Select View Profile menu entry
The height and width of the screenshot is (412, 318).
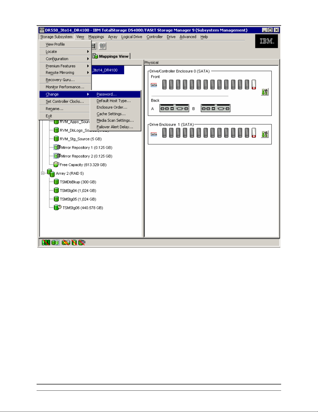[x=65, y=44]
